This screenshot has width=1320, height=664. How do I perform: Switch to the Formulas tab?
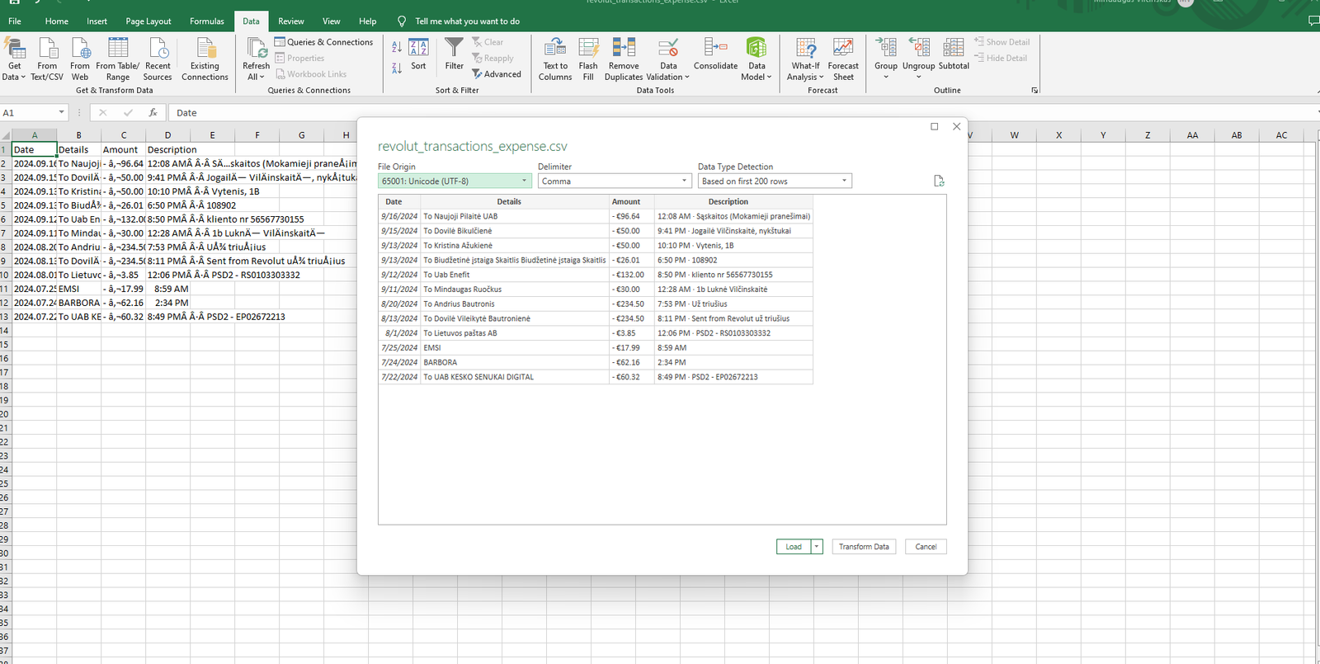click(207, 21)
